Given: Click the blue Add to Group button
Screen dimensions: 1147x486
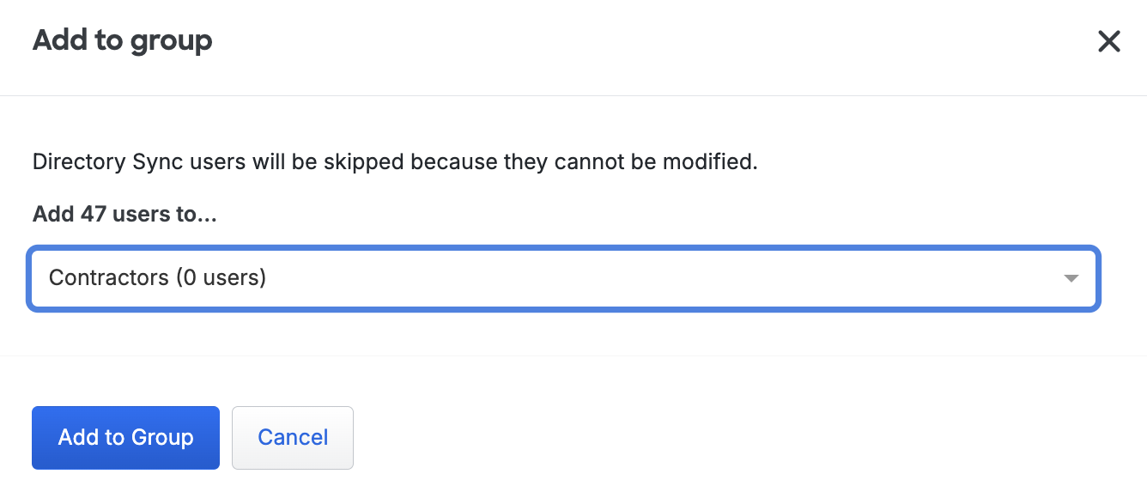Looking at the screenshot, I should (125, 438).
